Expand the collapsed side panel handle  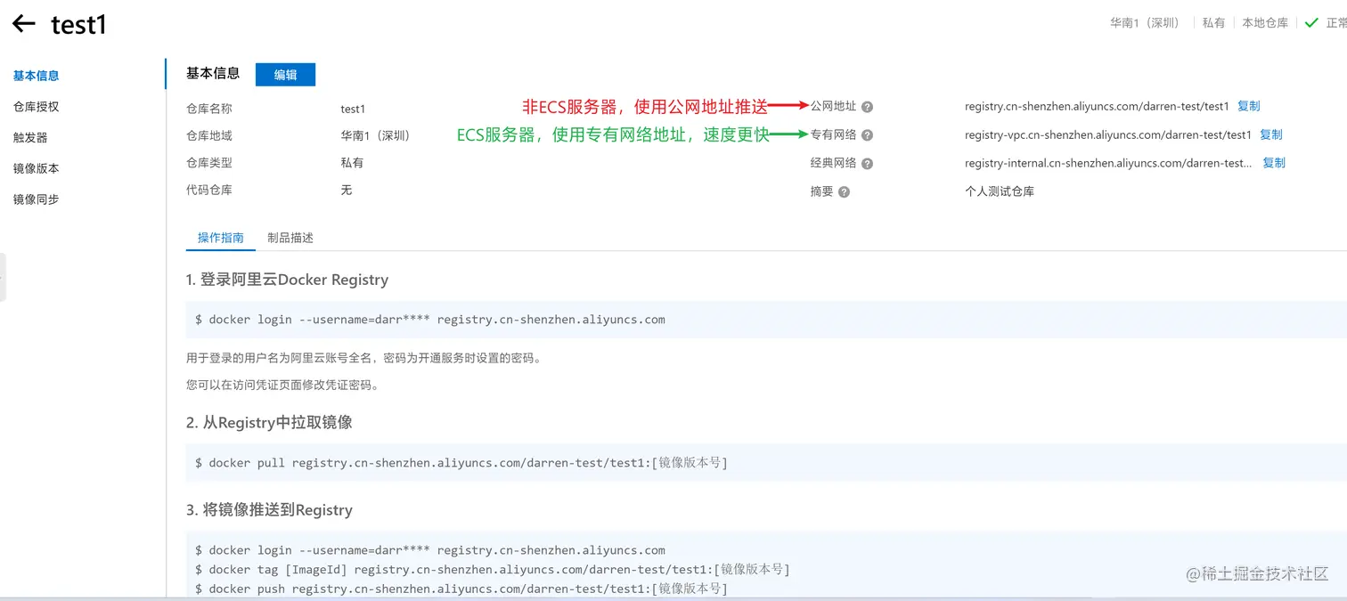click(x=3, y=277)
